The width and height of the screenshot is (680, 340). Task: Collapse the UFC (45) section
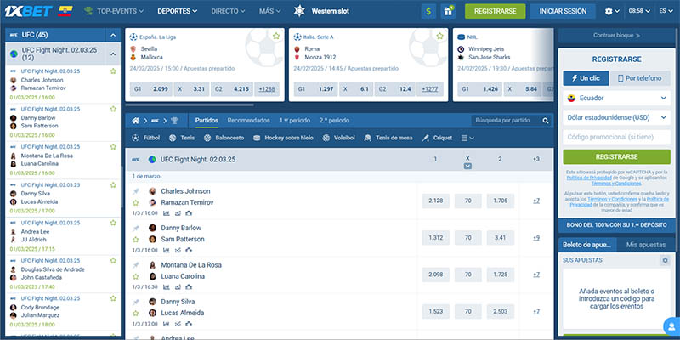(113, 35)
